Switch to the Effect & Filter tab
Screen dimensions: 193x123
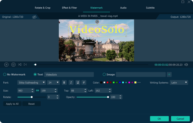tap(69, 8)
